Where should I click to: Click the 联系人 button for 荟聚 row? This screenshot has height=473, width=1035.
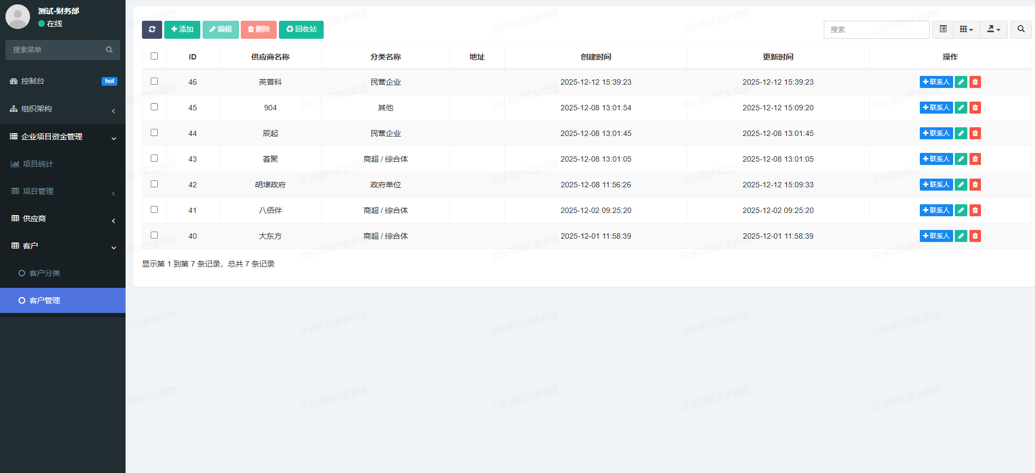(x=936, y=159)
